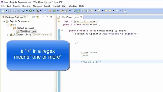163x92 pixels.
Task: Select the Regular Expressions project
Action: pos(19,21)
